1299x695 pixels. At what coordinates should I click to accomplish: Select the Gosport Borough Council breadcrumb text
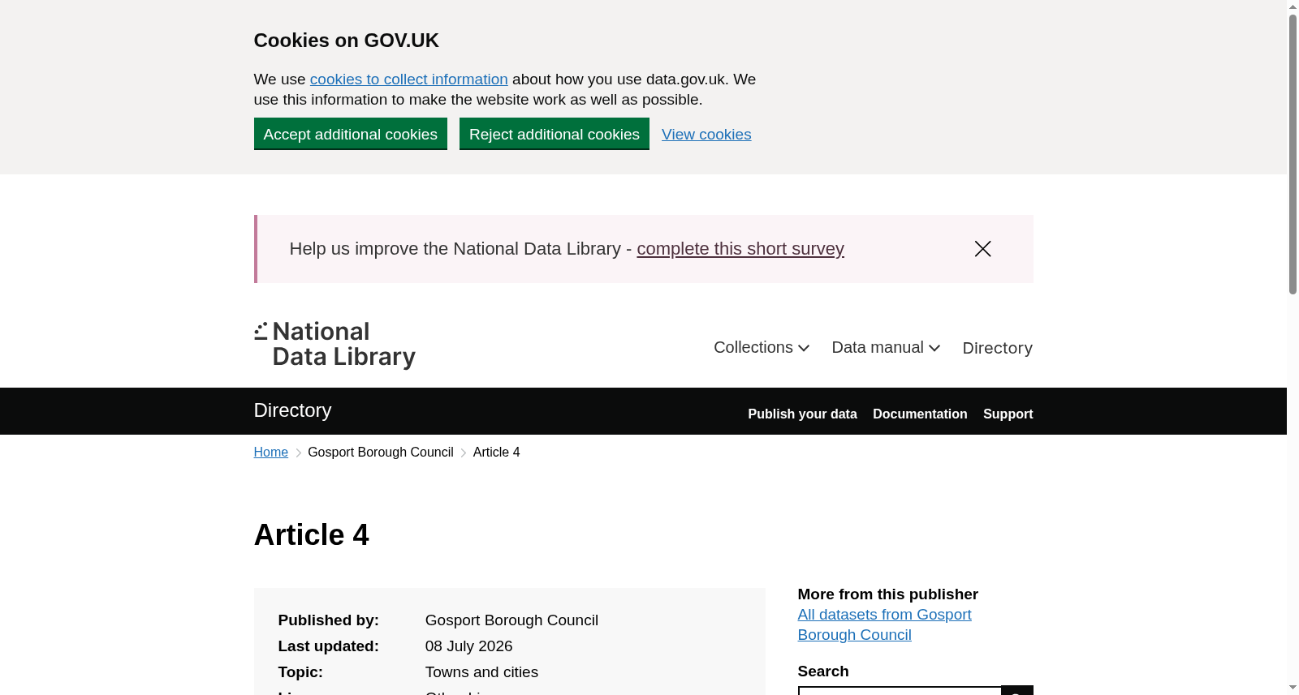381,453
